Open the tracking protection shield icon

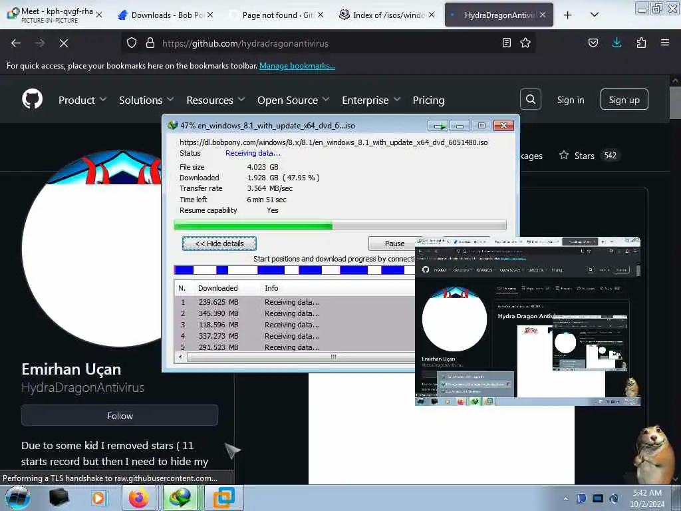point(132,43)
